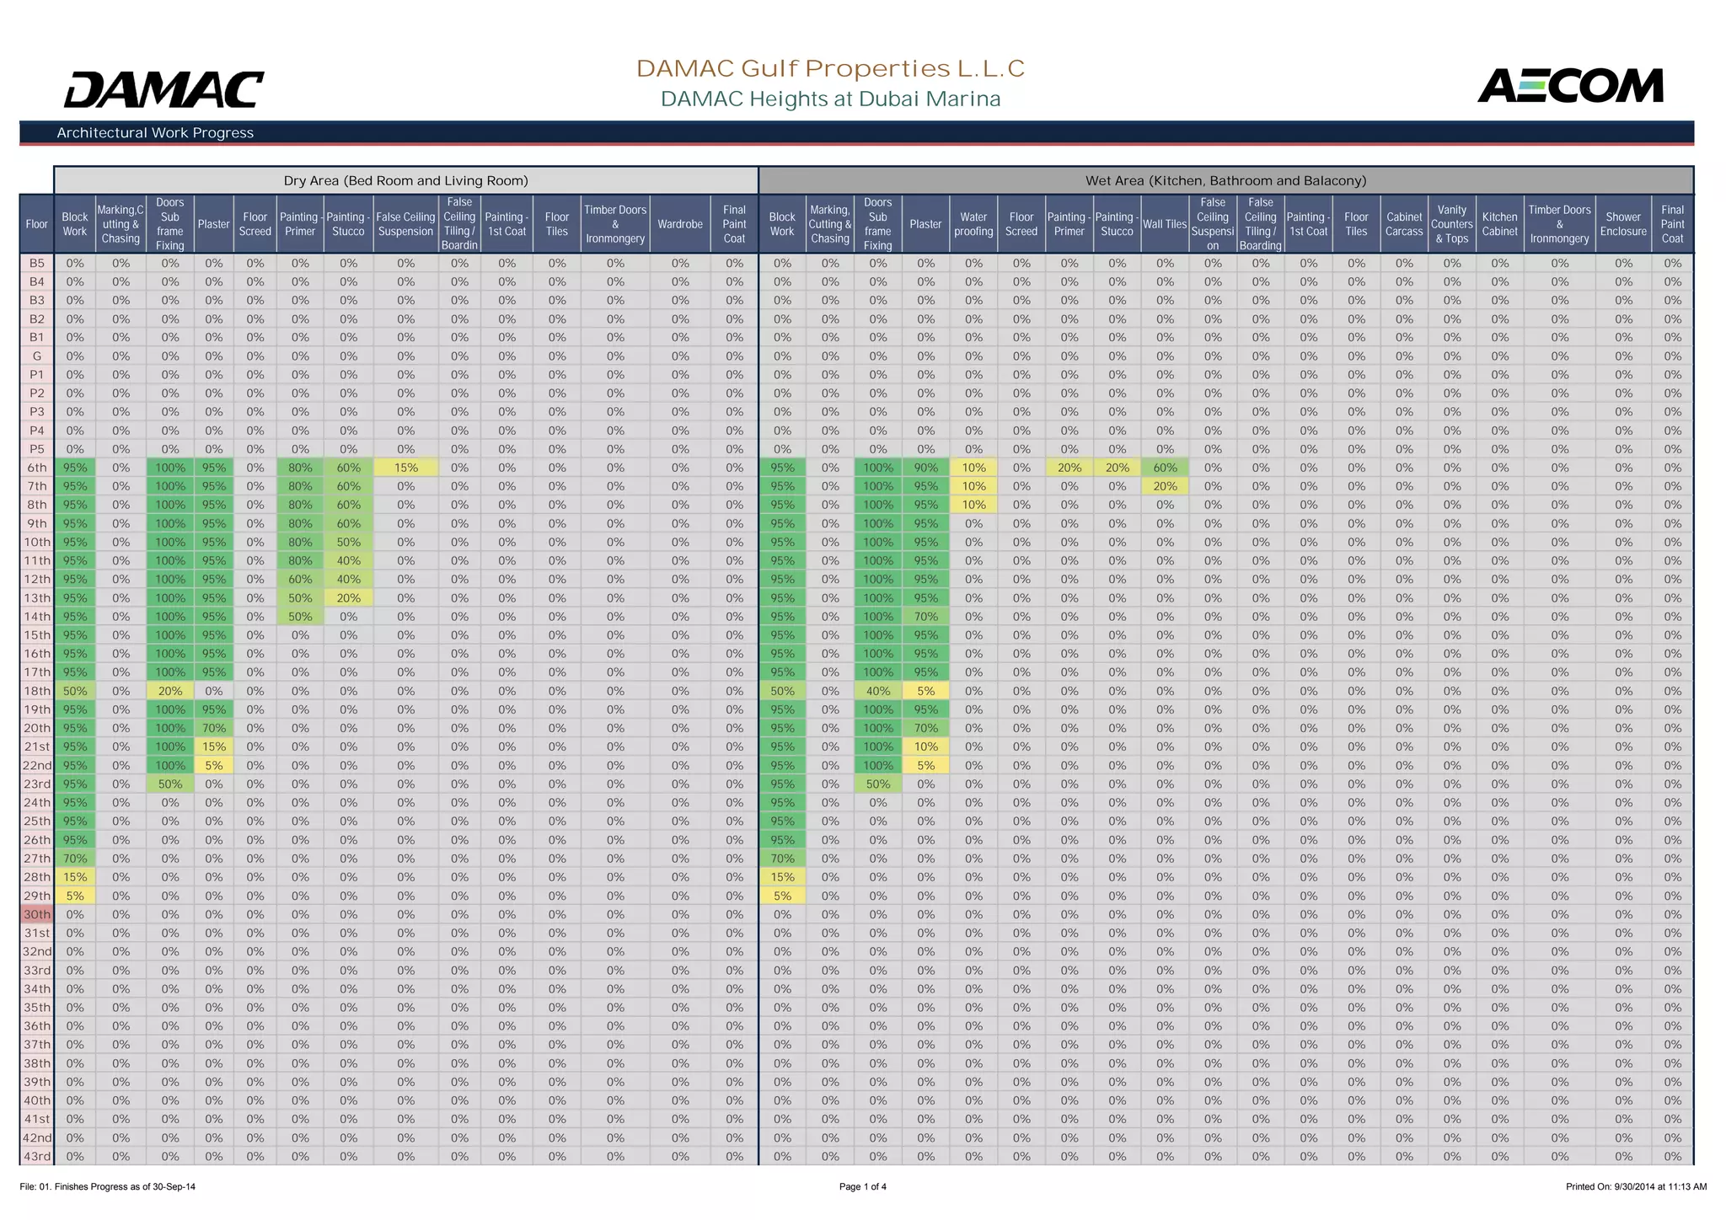Screen dimensions: 1726x1220
Task: Click the DAMAC Heights at Dubai Marina title
Action: click(x=830, y=99)
